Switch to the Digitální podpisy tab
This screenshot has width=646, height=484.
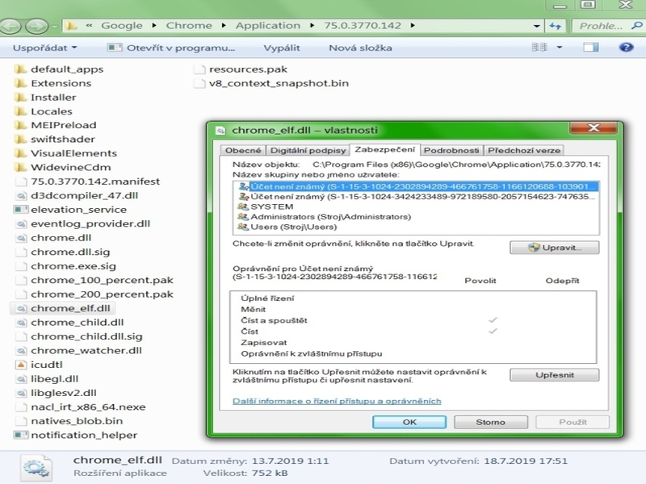click(308, 150)
